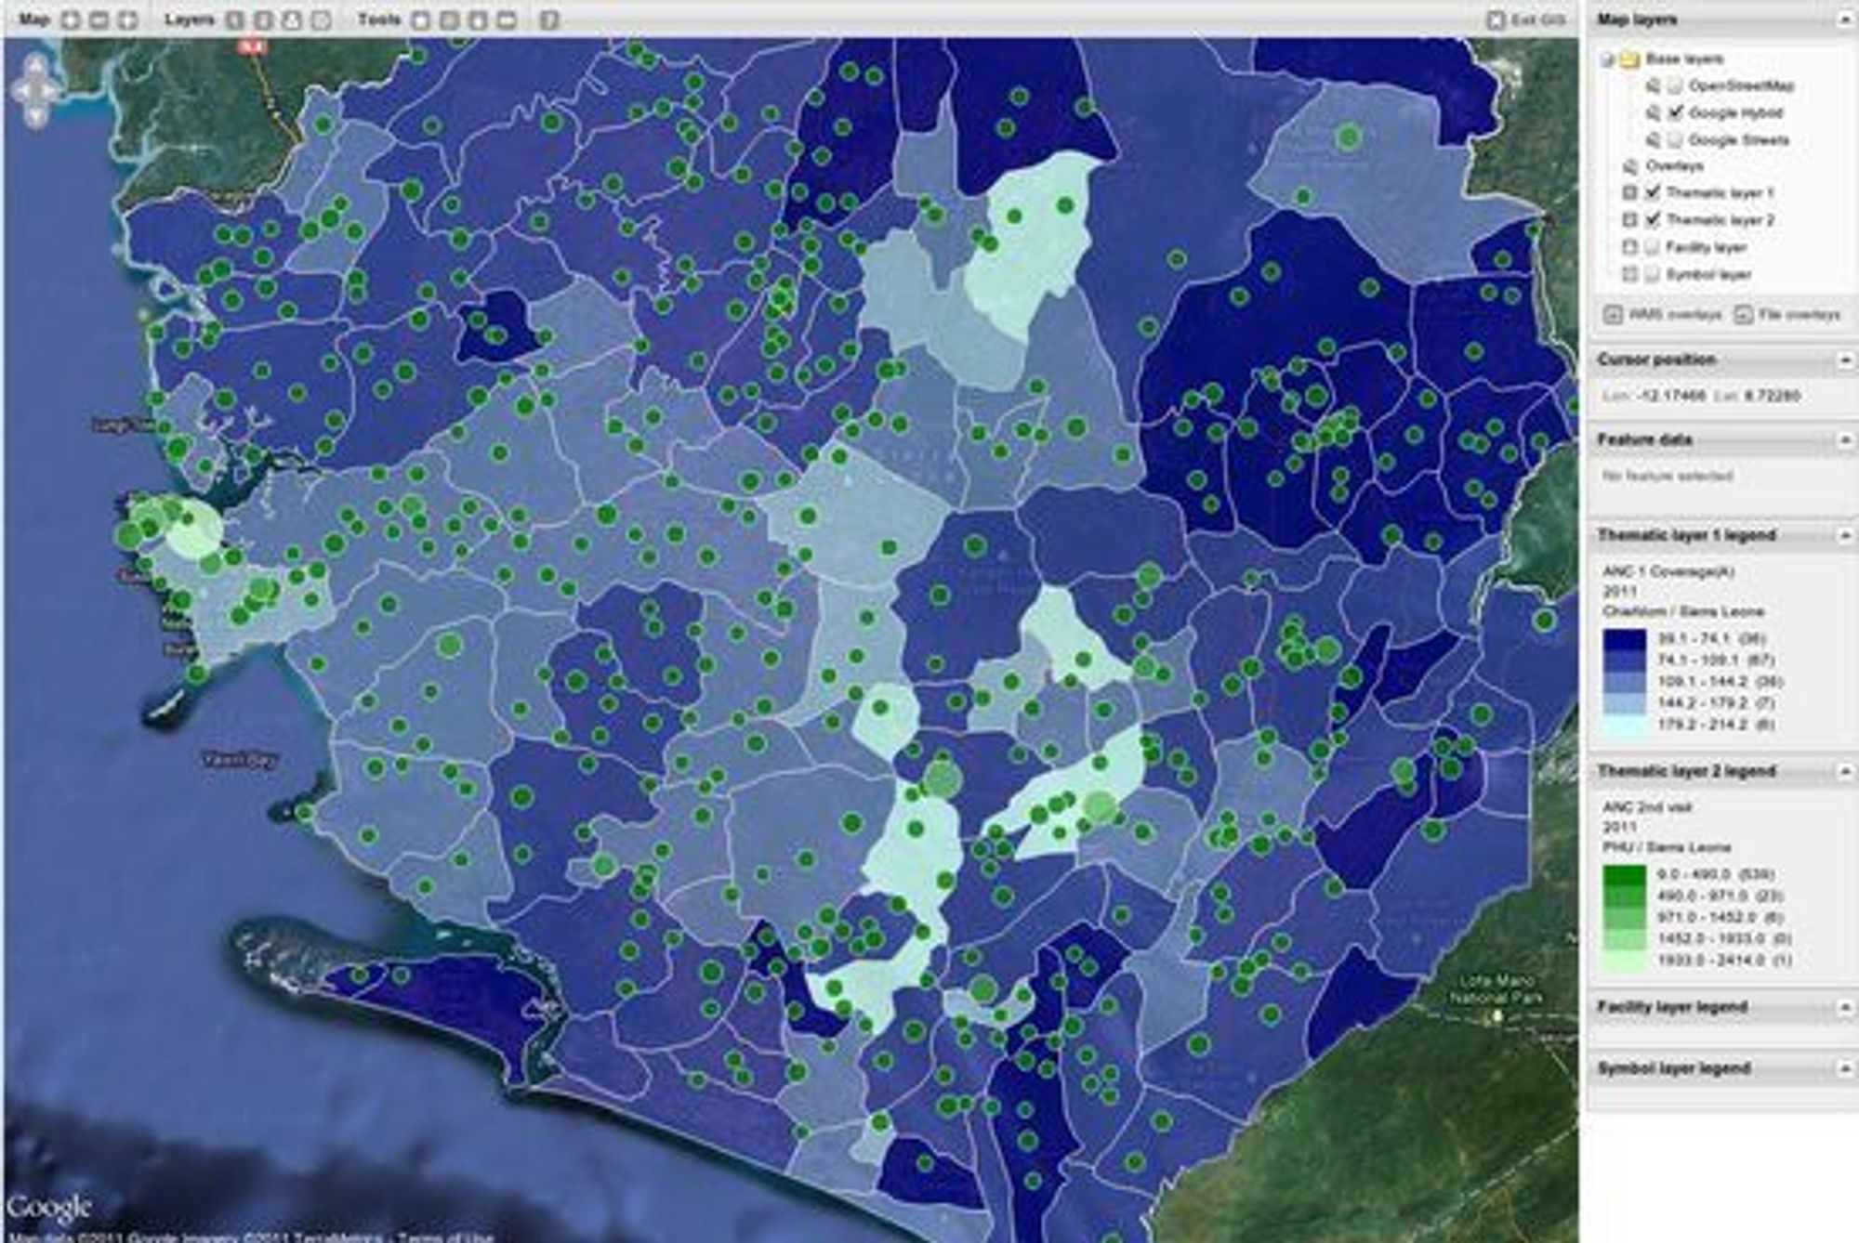This screenshot has width=1859, height=1243.
Task: Open the WMS overlays button
Action: coord(1663,316)
